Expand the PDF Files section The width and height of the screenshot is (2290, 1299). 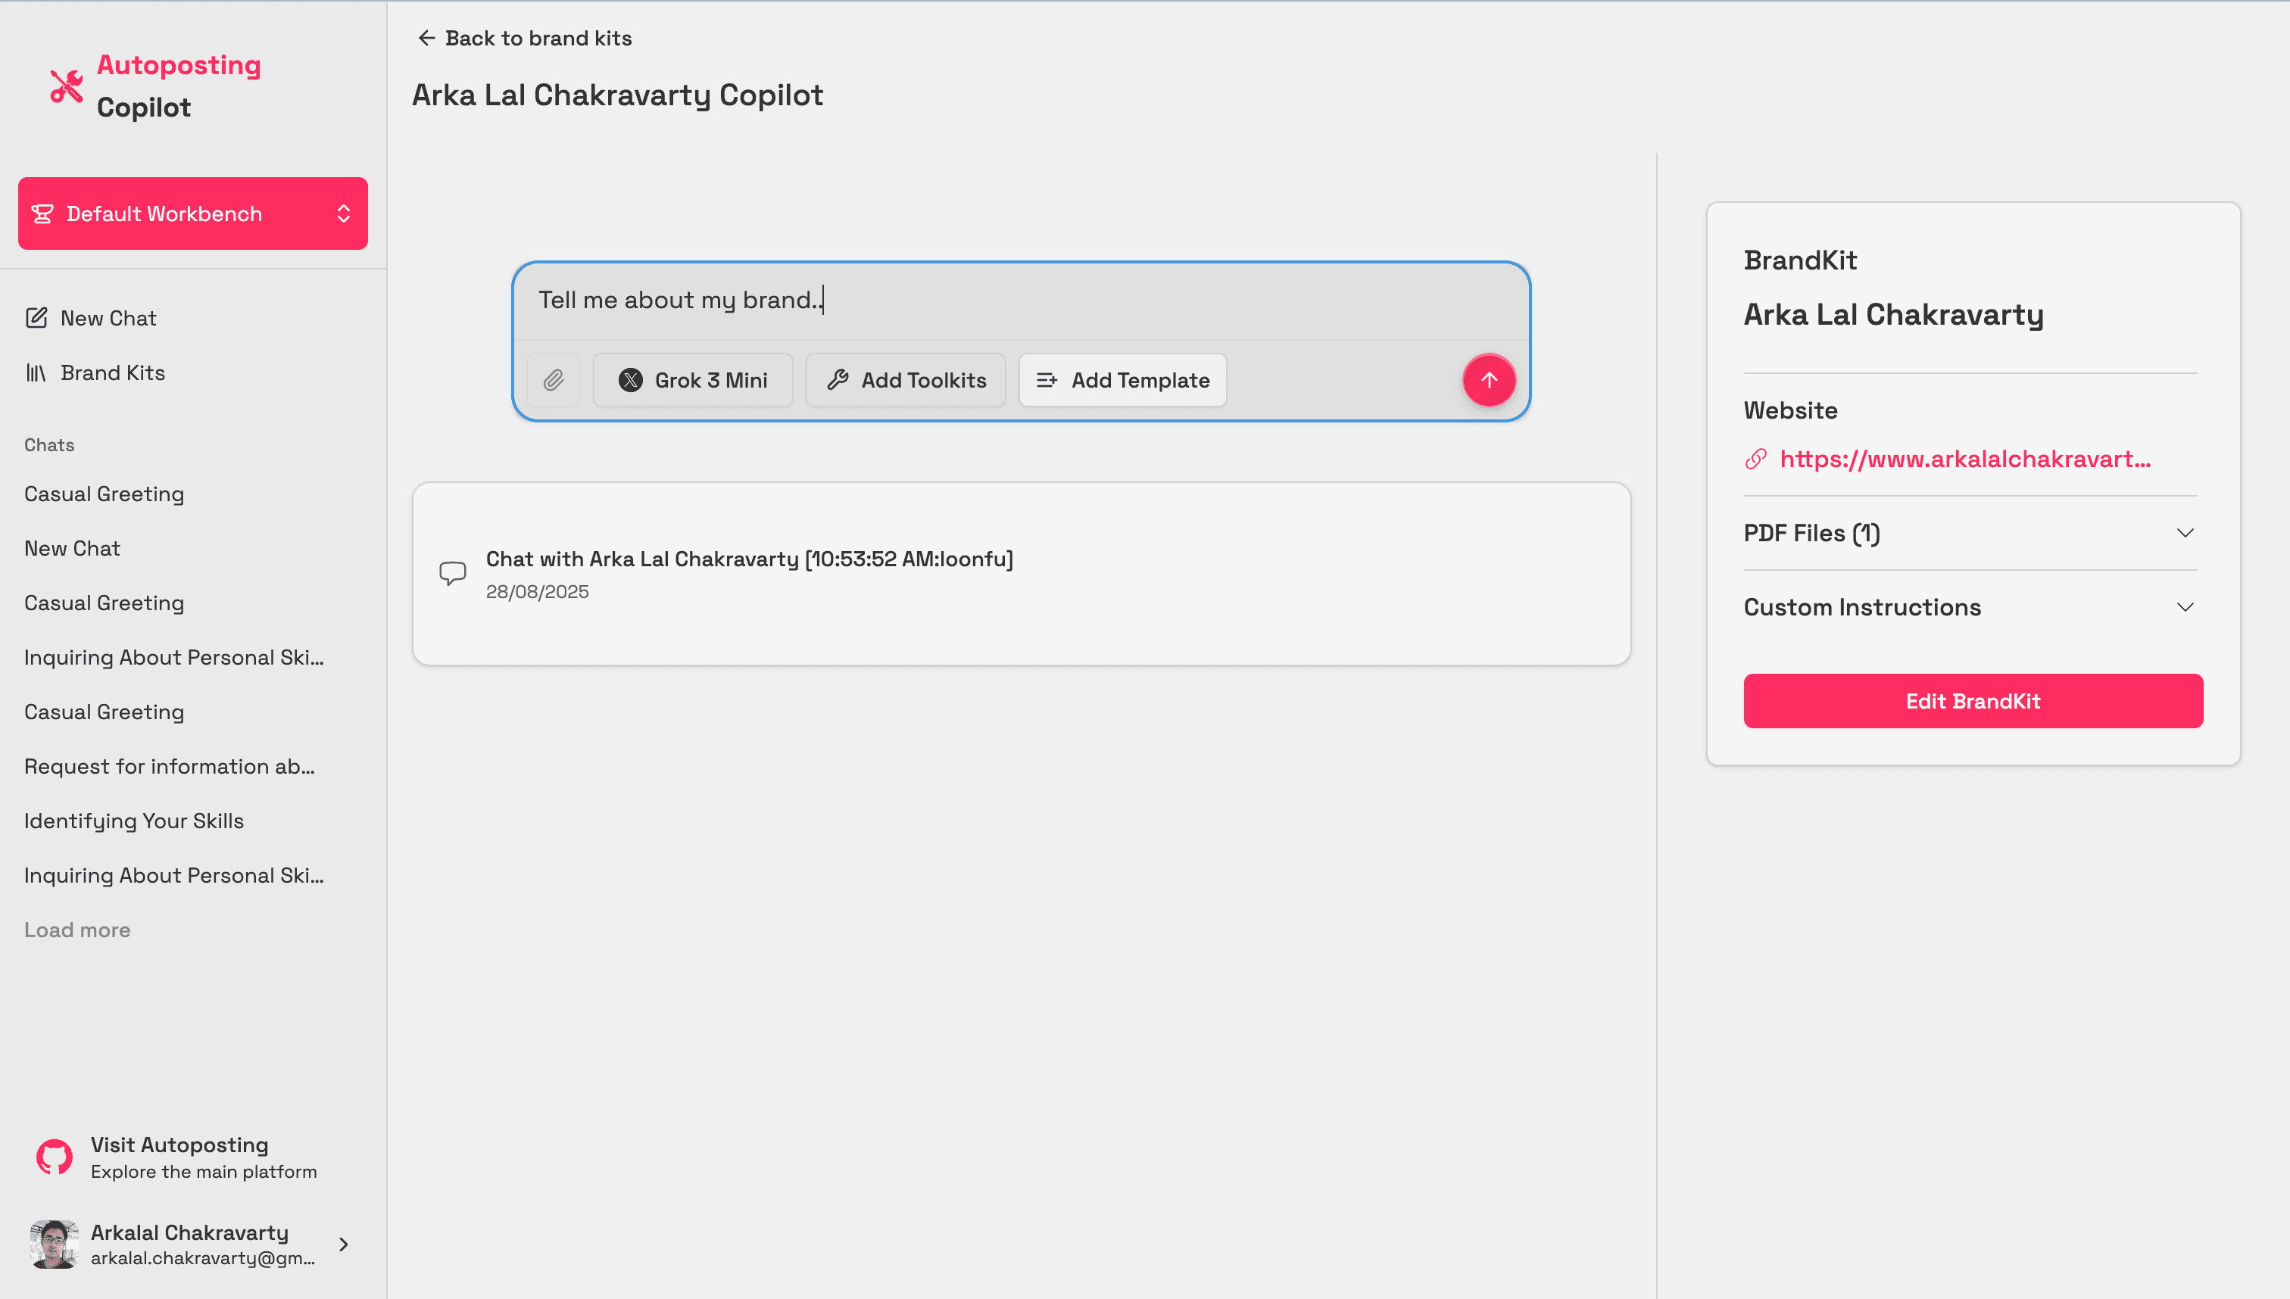(x=1970, y=533)
